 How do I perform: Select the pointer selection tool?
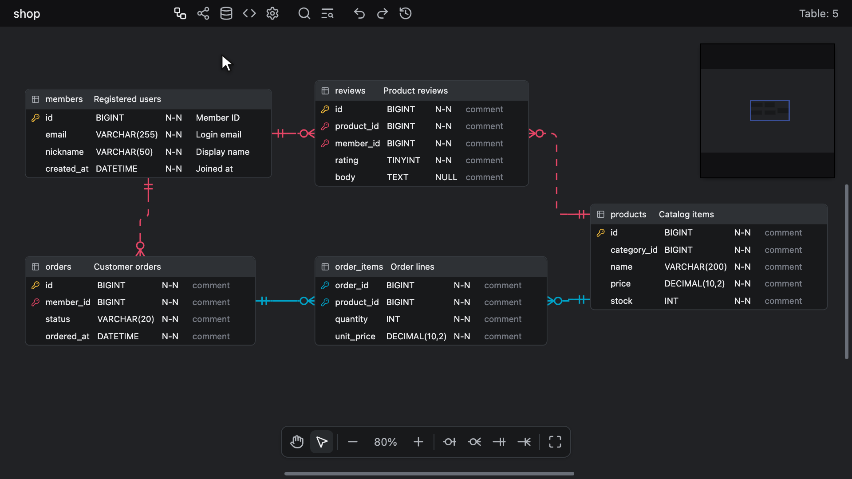coord(322,442)
